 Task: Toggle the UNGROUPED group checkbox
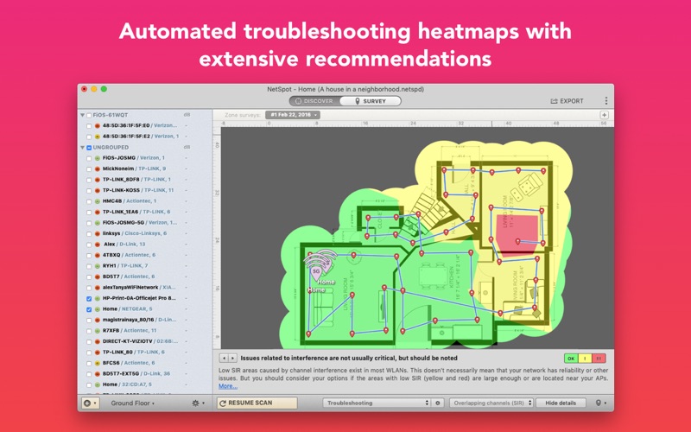point(89,148)
